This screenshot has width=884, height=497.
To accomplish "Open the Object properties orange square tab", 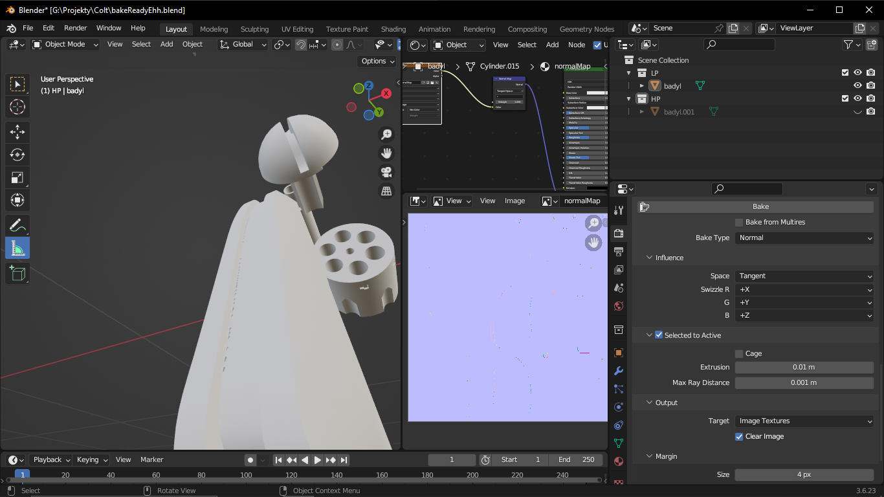I will [x=619, y=353].
